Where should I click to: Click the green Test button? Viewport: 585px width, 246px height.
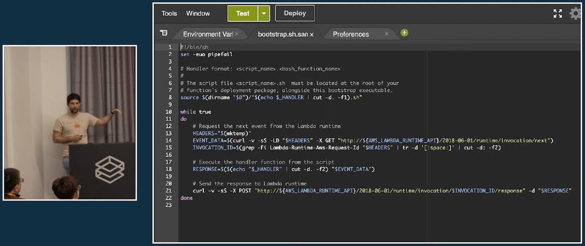(243, 14)
